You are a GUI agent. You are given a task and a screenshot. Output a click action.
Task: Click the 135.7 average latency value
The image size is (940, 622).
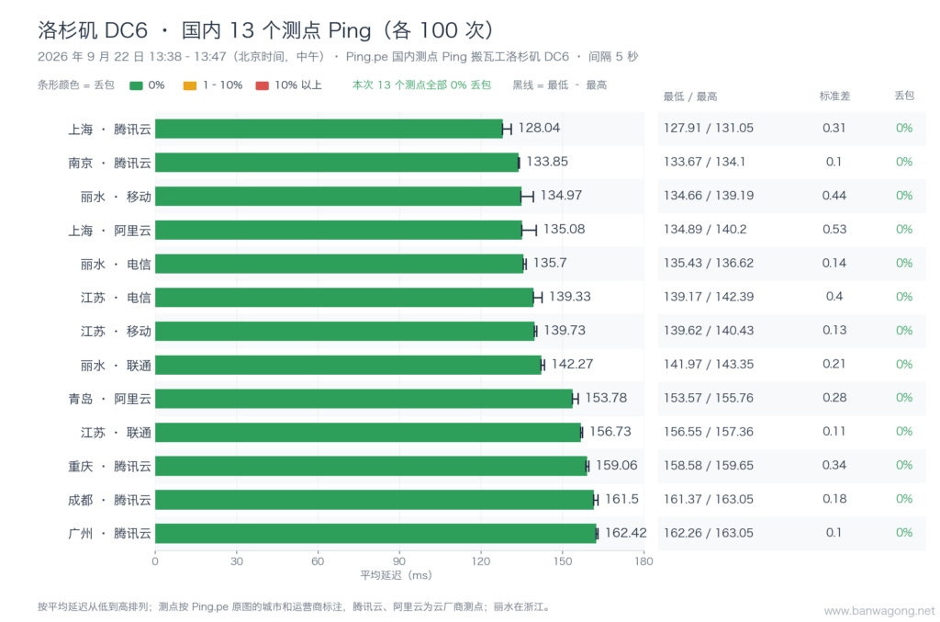[550, 263]
